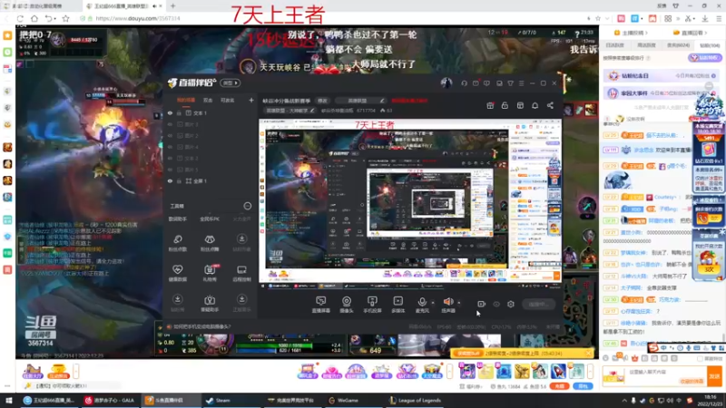Show the hidden 文本 2 layer
The width and height of the screenshot is (726, 408).
click(x=170, y=159)
